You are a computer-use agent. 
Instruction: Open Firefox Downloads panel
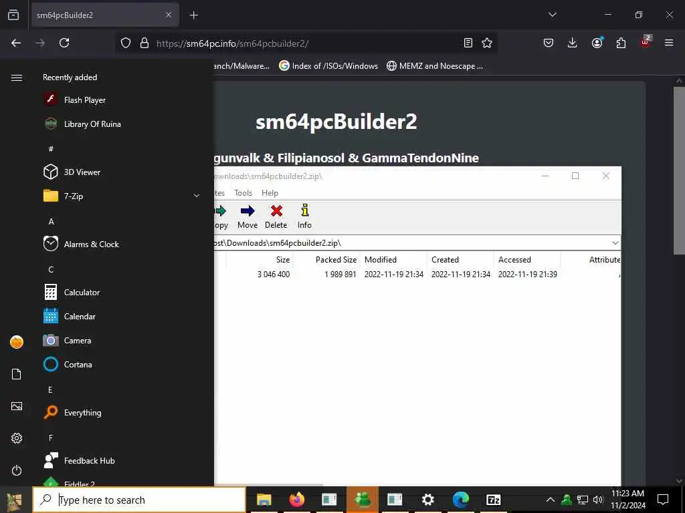[573, 43]
